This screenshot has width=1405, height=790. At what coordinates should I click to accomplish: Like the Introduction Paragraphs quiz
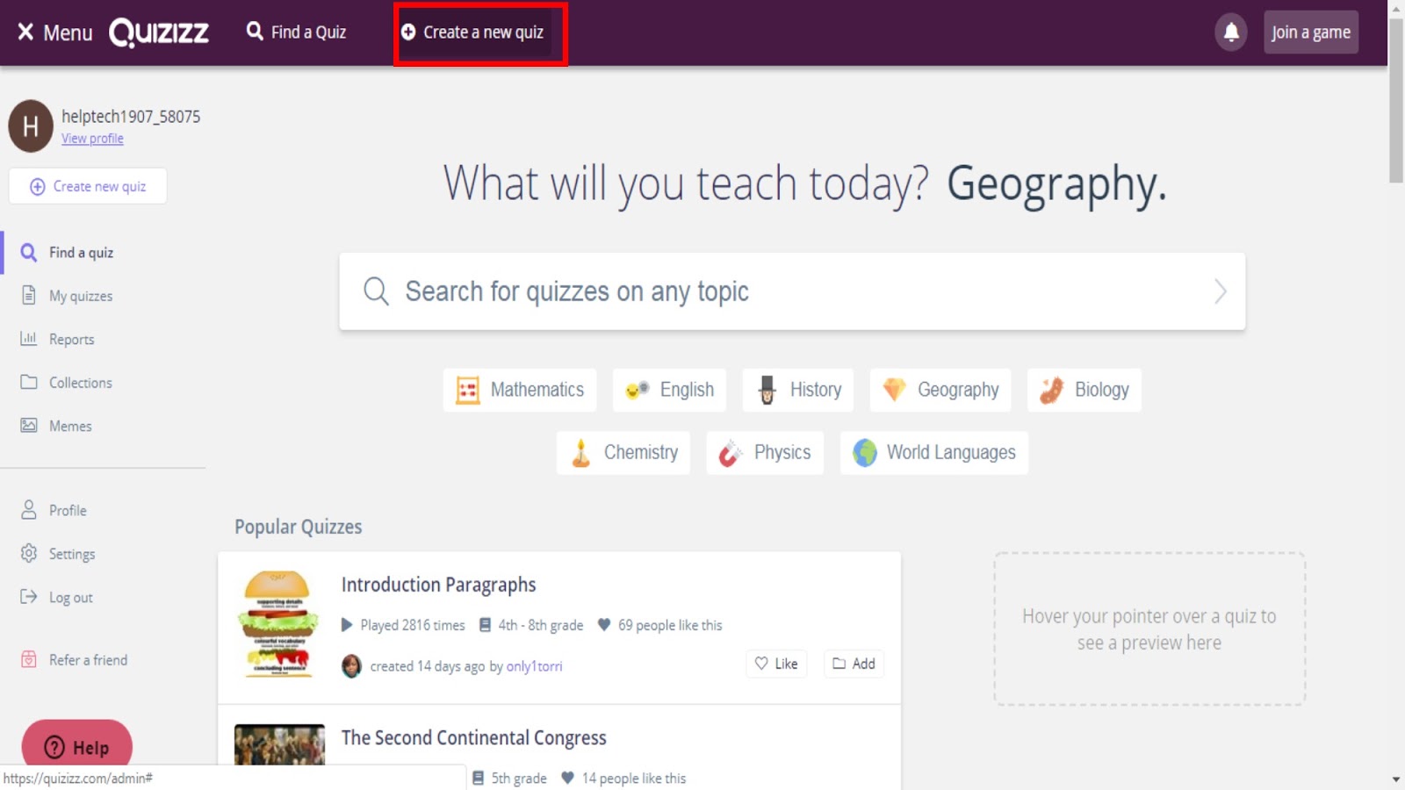point(776,664)
